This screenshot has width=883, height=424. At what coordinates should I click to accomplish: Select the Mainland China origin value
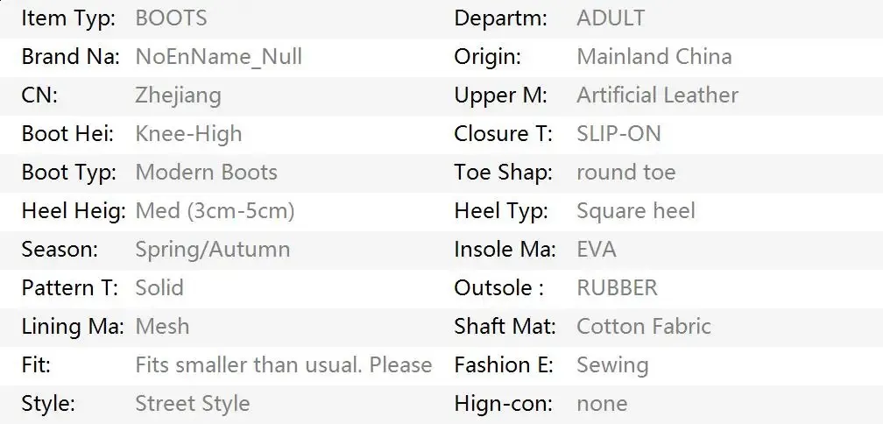pos(654,57)
